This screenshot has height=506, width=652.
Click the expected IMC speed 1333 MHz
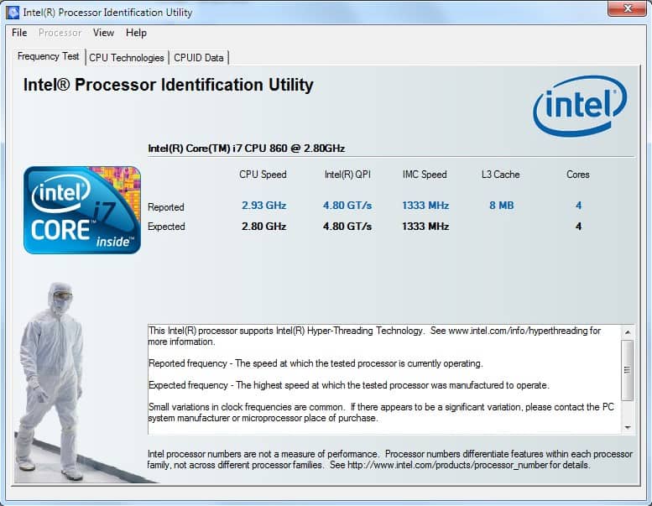[425, 227]
